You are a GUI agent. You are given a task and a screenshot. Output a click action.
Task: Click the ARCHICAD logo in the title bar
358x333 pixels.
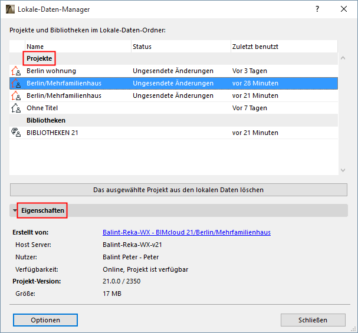pyautogui.click(x=10, y=9)
